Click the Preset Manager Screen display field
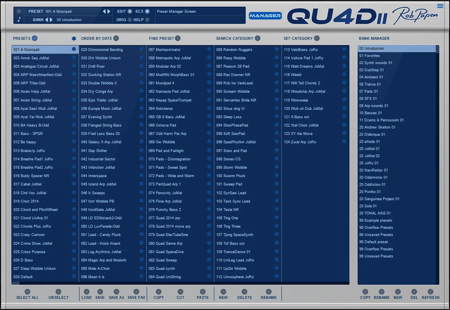Image resolution: width=450 pixels, height=310 pixels. (200, 12)
